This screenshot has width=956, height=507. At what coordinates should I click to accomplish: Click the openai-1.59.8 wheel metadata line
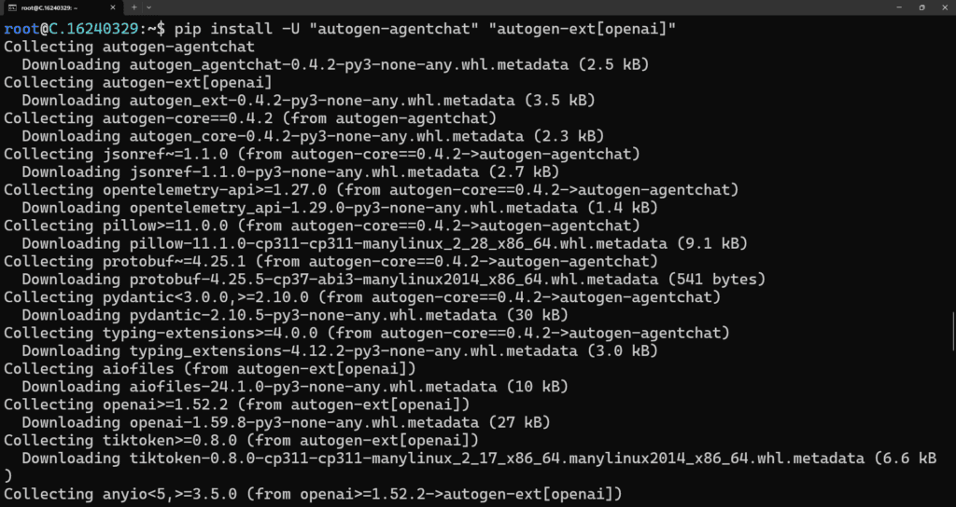(286, 422)
